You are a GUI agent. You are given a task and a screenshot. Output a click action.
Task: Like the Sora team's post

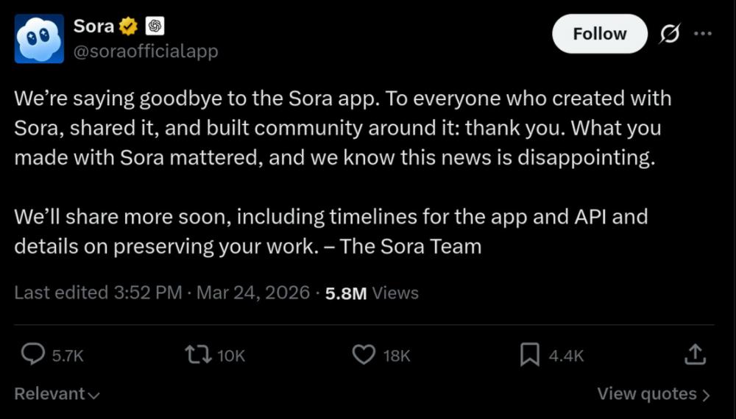tap(364, 356)
